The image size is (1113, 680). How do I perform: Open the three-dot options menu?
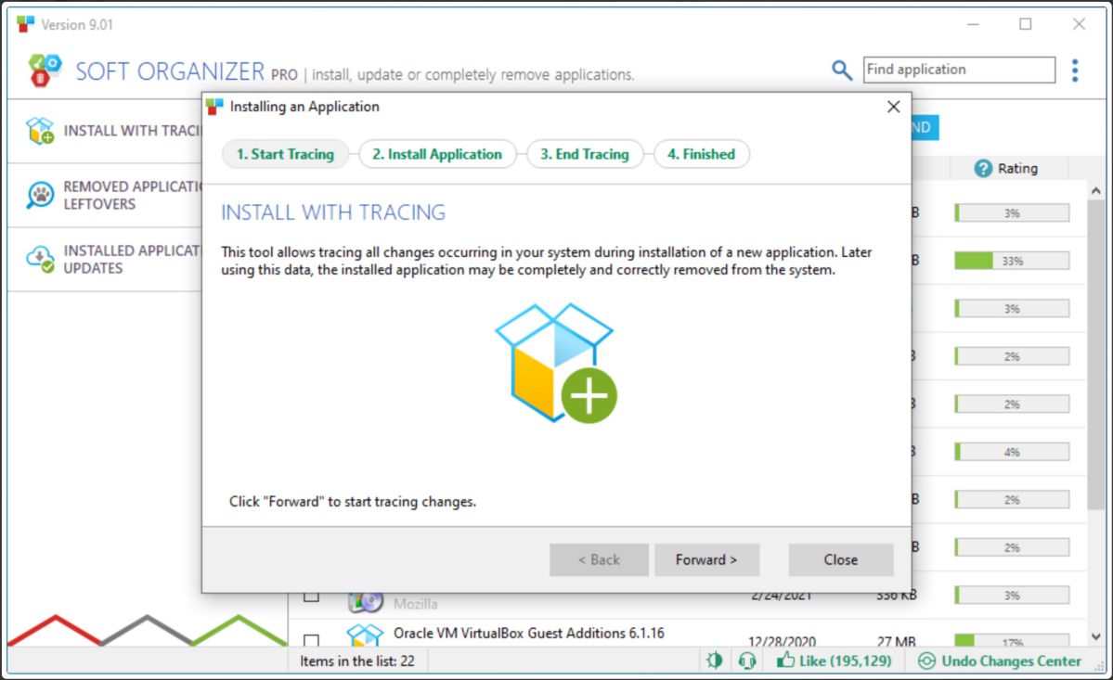point(1075,71)
